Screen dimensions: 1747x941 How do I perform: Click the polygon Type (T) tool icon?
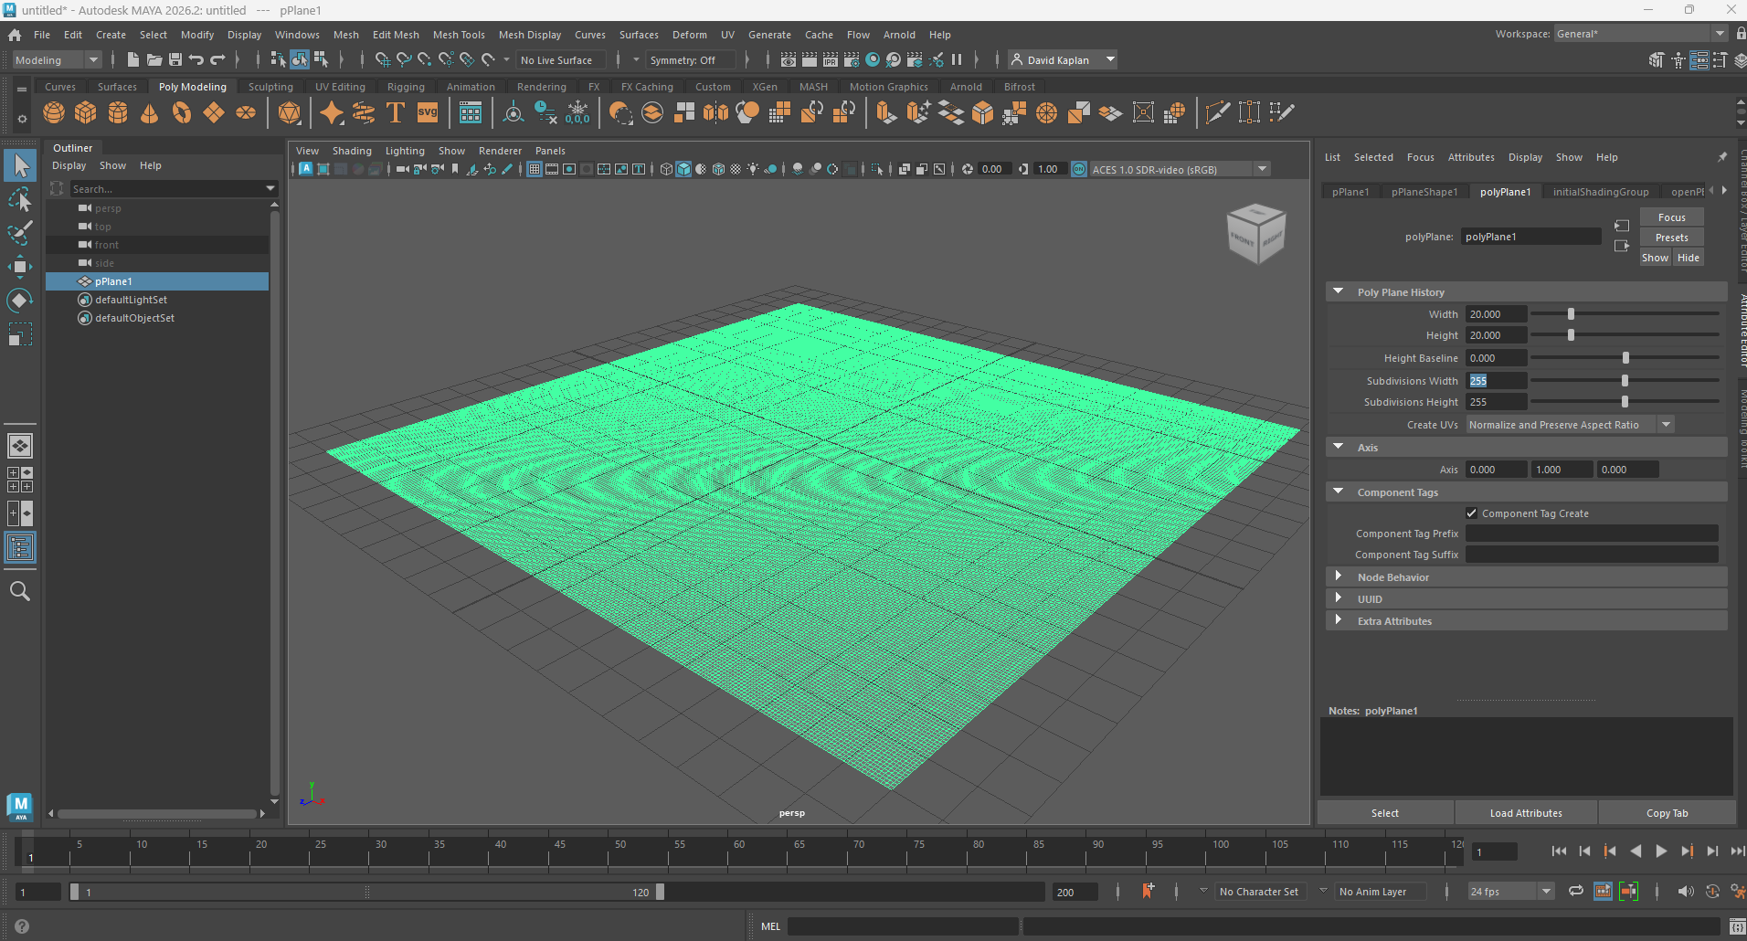(396, 112)
